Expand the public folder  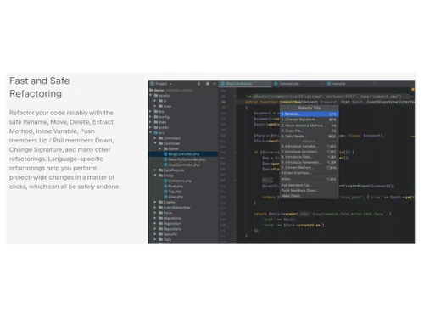point(151,127)
